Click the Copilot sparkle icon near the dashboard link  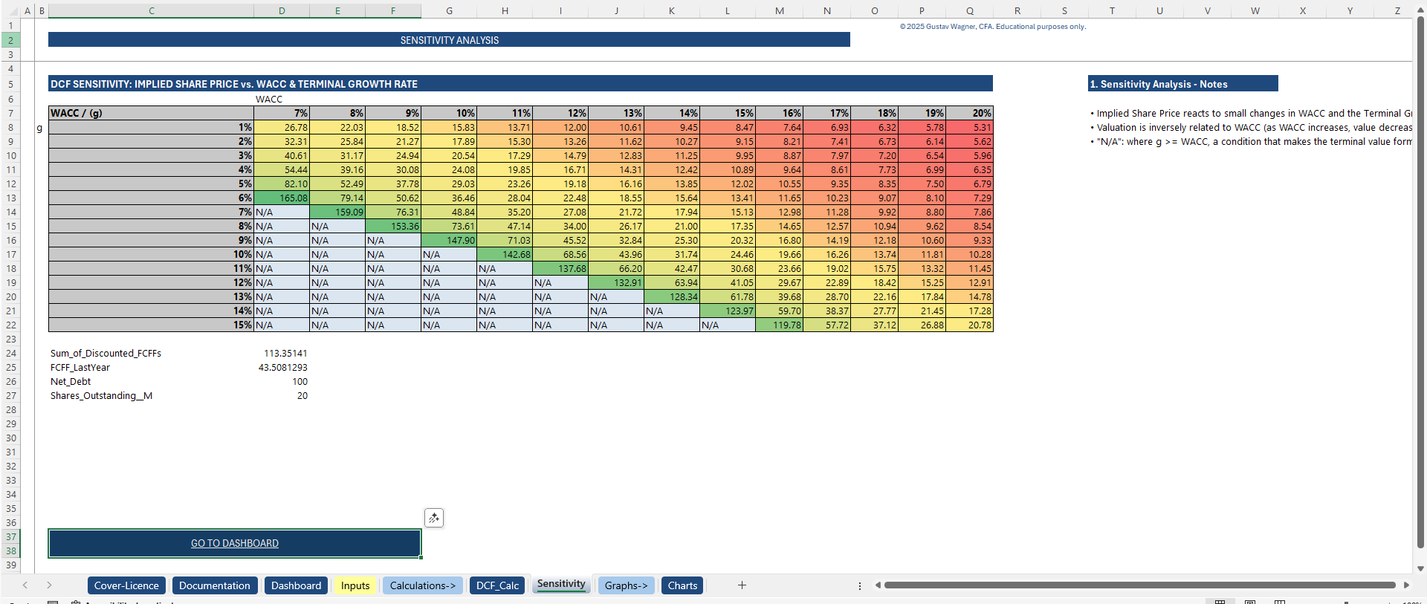pos(434,518)
